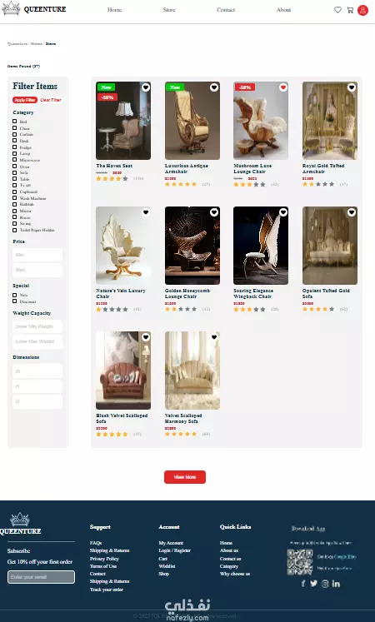Image resolution: width=375 pixels, height=622 pixels.
Task: Open the shopping cart icon
Action: tap(350, 10)
